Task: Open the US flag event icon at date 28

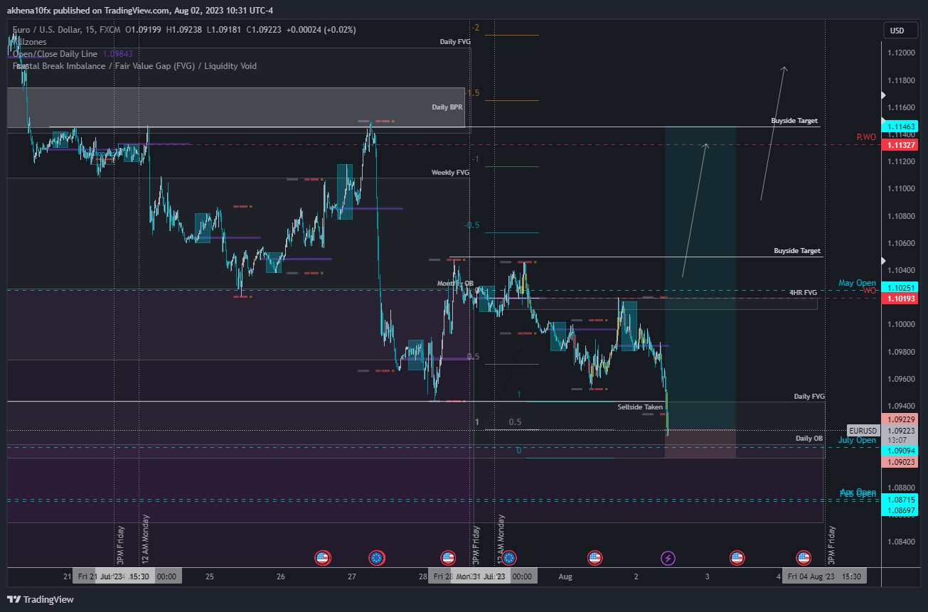Action: tap(447, 558)
